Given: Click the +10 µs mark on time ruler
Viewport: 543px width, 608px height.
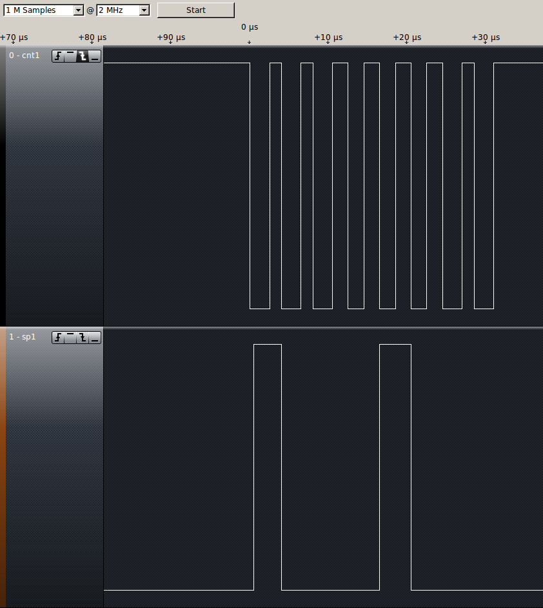Looking at the screenshot, I should click(x=328, y=38).
